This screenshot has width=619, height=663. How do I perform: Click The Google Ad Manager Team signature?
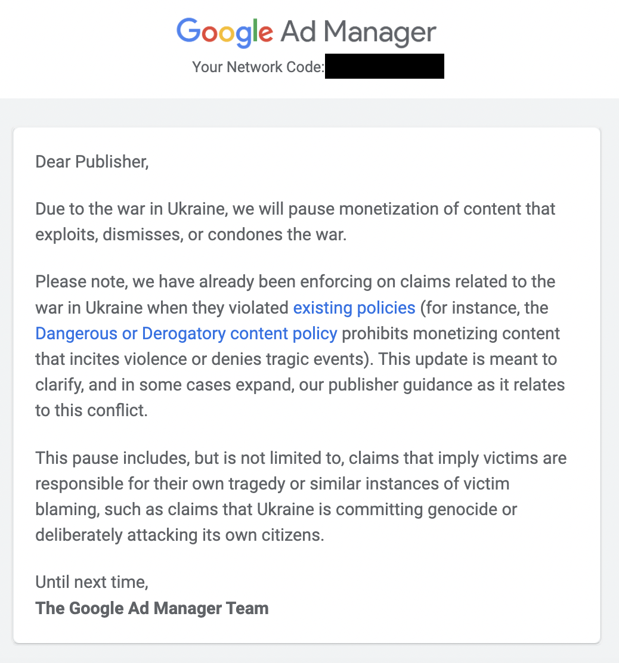[x=152, y=609]
